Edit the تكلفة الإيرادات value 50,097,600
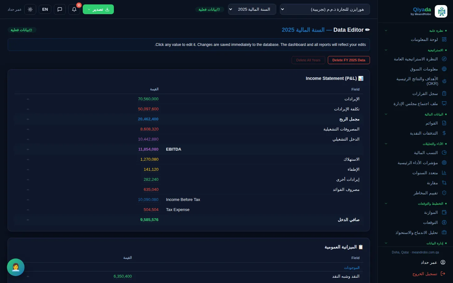 [x=148, y=109]
